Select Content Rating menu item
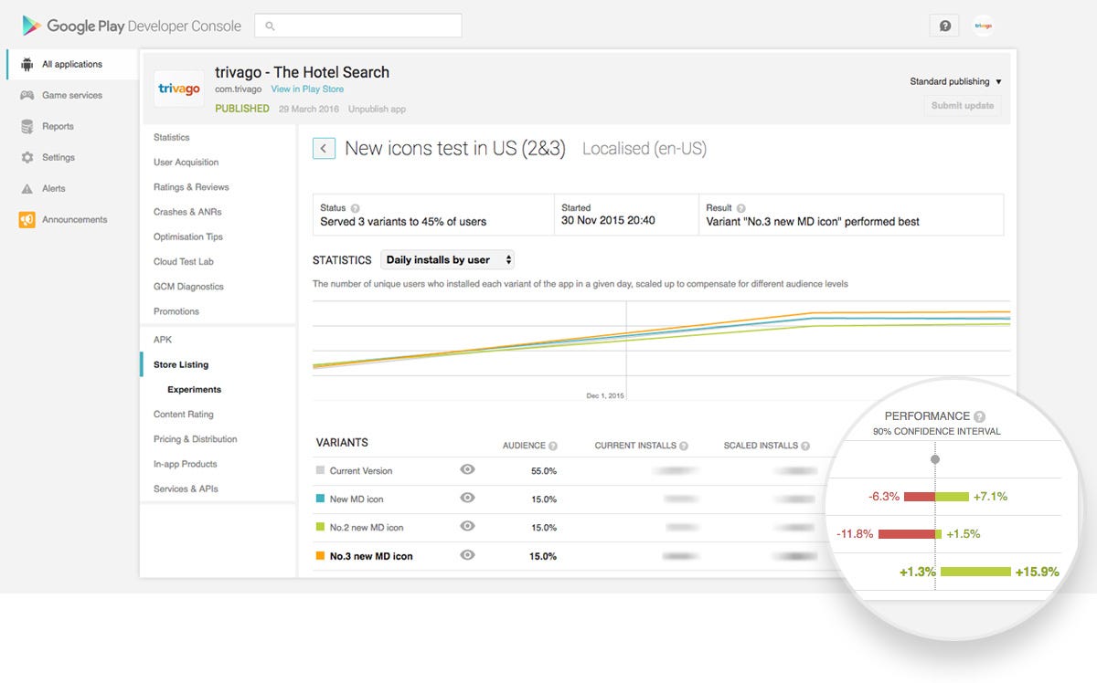 tap(184, 415)
